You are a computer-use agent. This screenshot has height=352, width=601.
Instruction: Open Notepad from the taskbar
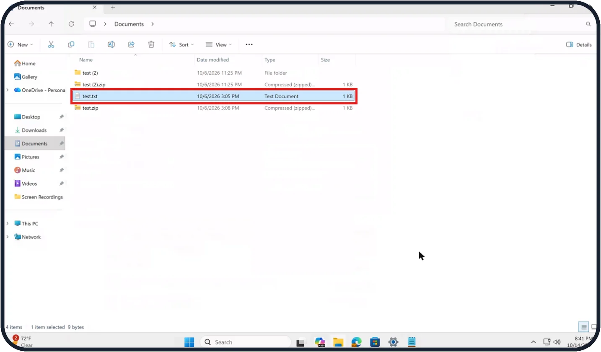click(x=412, y=342)
